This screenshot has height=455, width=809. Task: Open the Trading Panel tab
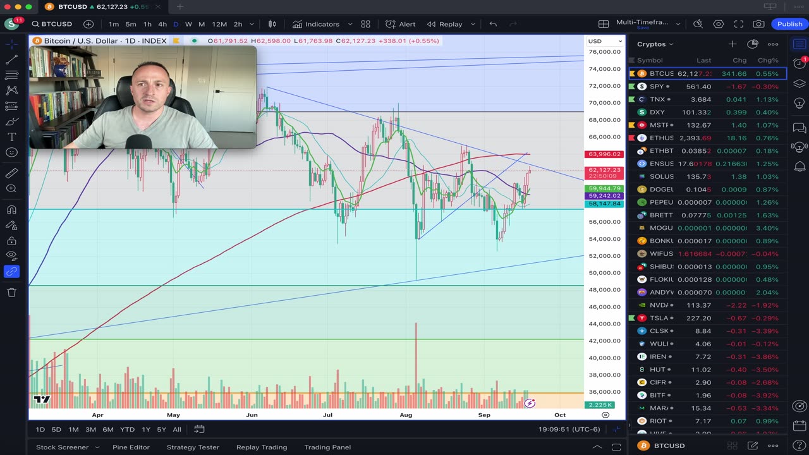tap(327, 447)
